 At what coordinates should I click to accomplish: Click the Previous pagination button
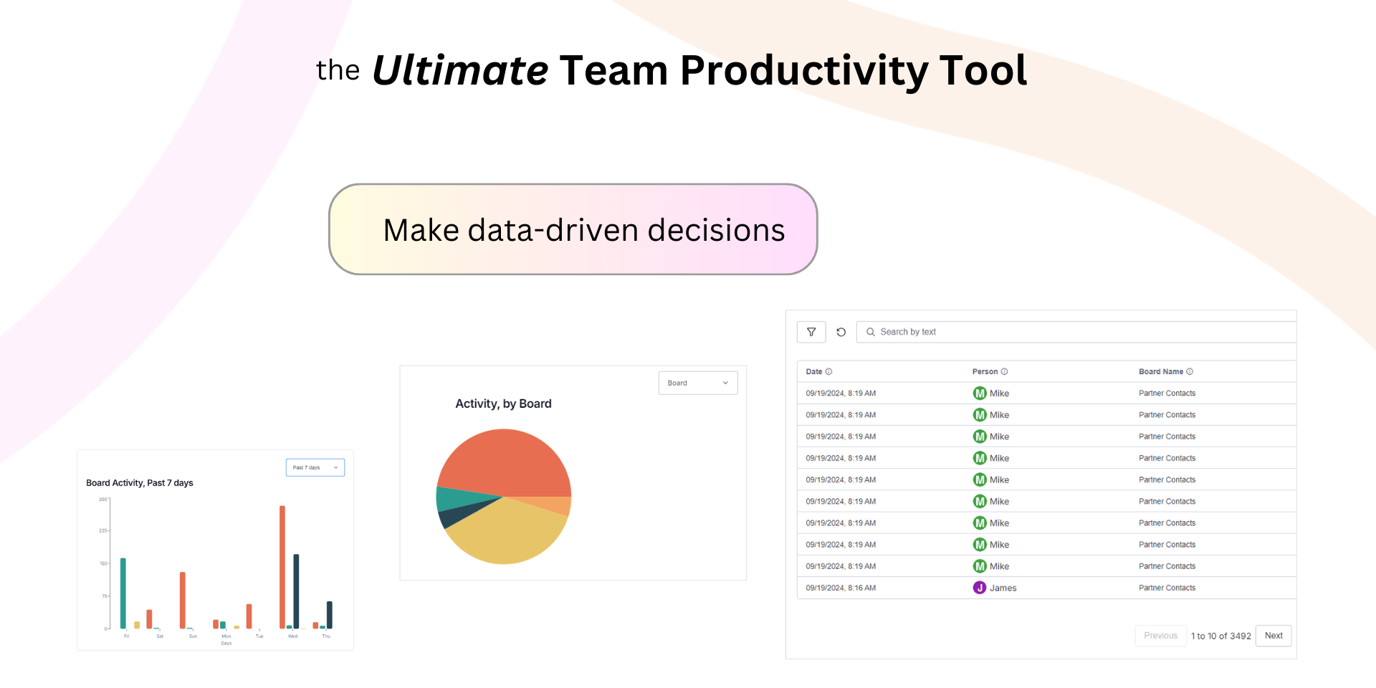point(1160,636)
